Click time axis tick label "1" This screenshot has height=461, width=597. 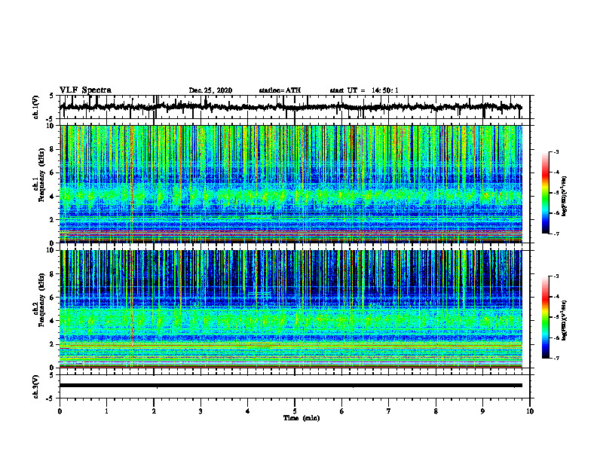(x=106, y=411)
